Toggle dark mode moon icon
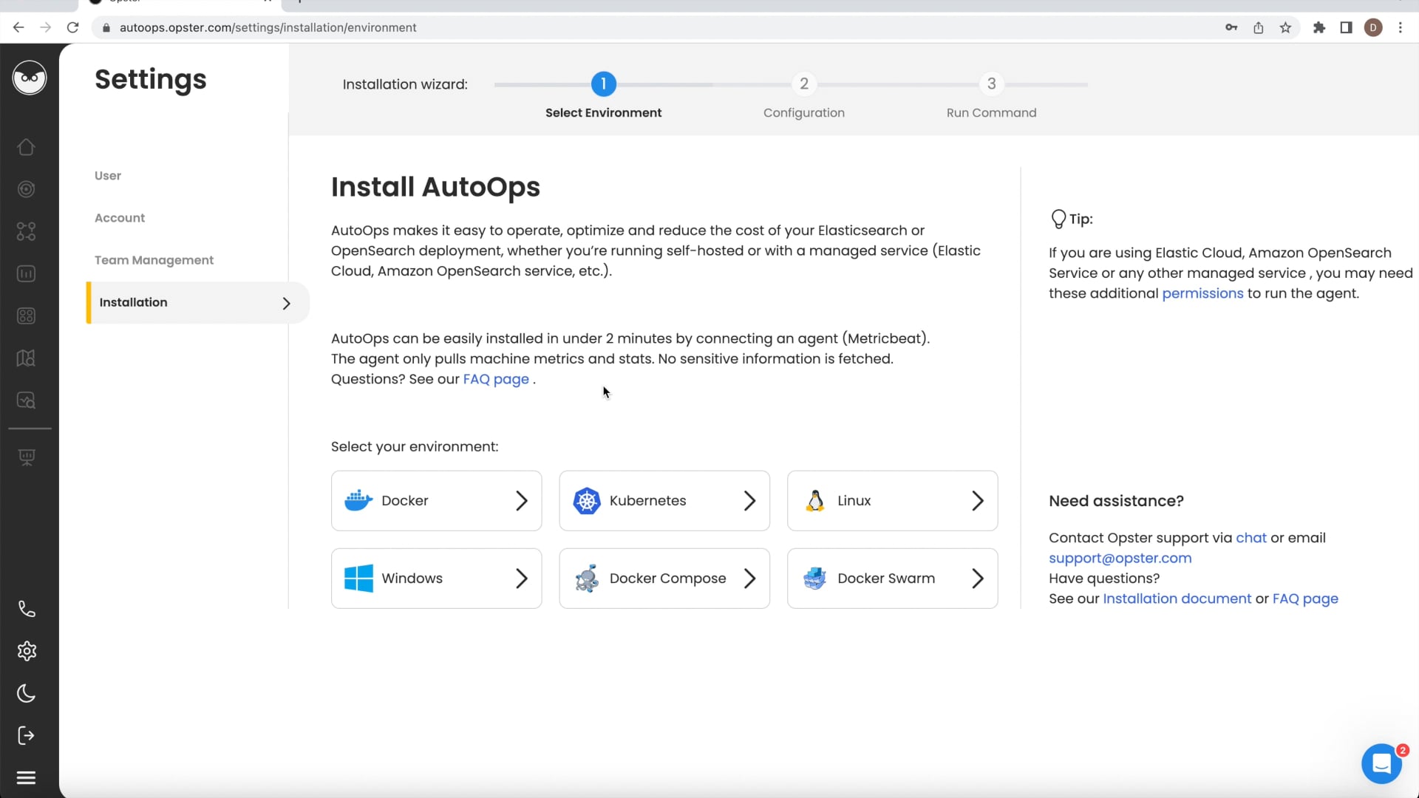Image resolution: width=1419 pixels, height=798 pixels. click(26, 693)
